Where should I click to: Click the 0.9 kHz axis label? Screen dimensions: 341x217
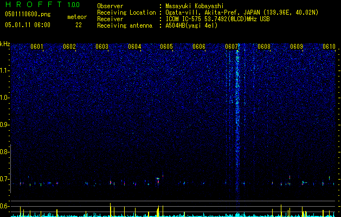tap(5, 125)
